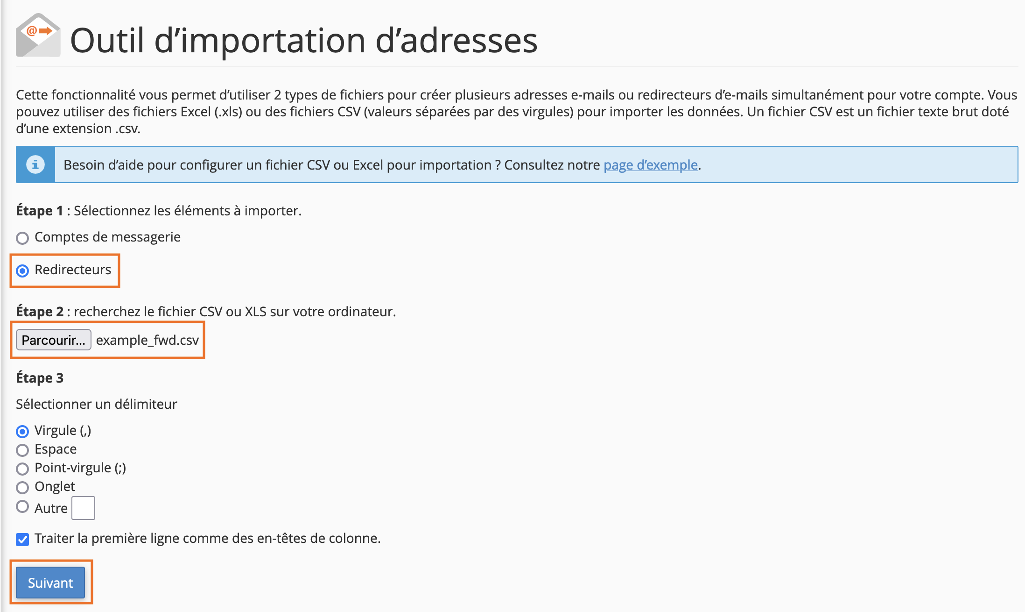The height and width of the screenshot is (612, 1025).
Task: Open the page d'exemple link
Action: (651, 165)
